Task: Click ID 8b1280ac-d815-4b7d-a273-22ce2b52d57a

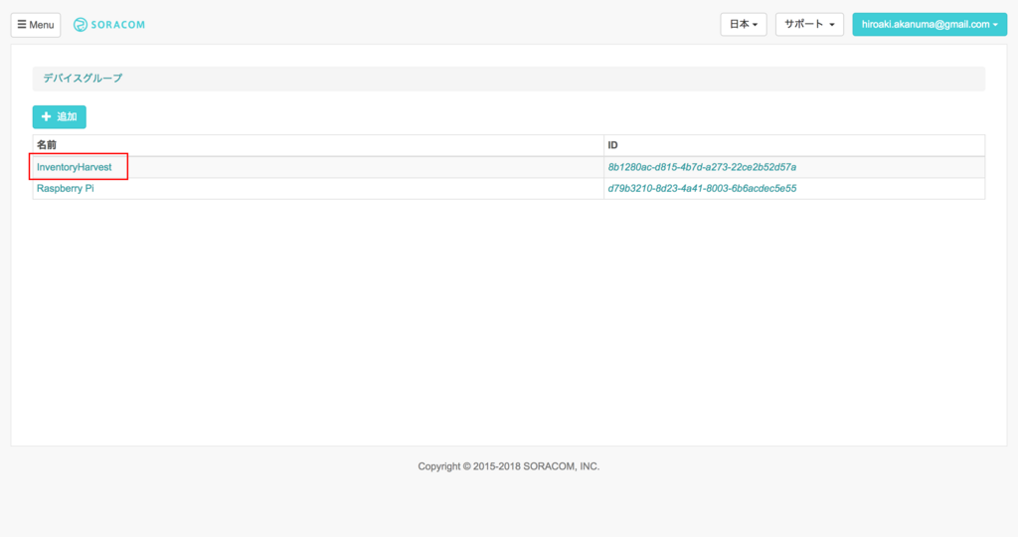Action: click(702, 167)
